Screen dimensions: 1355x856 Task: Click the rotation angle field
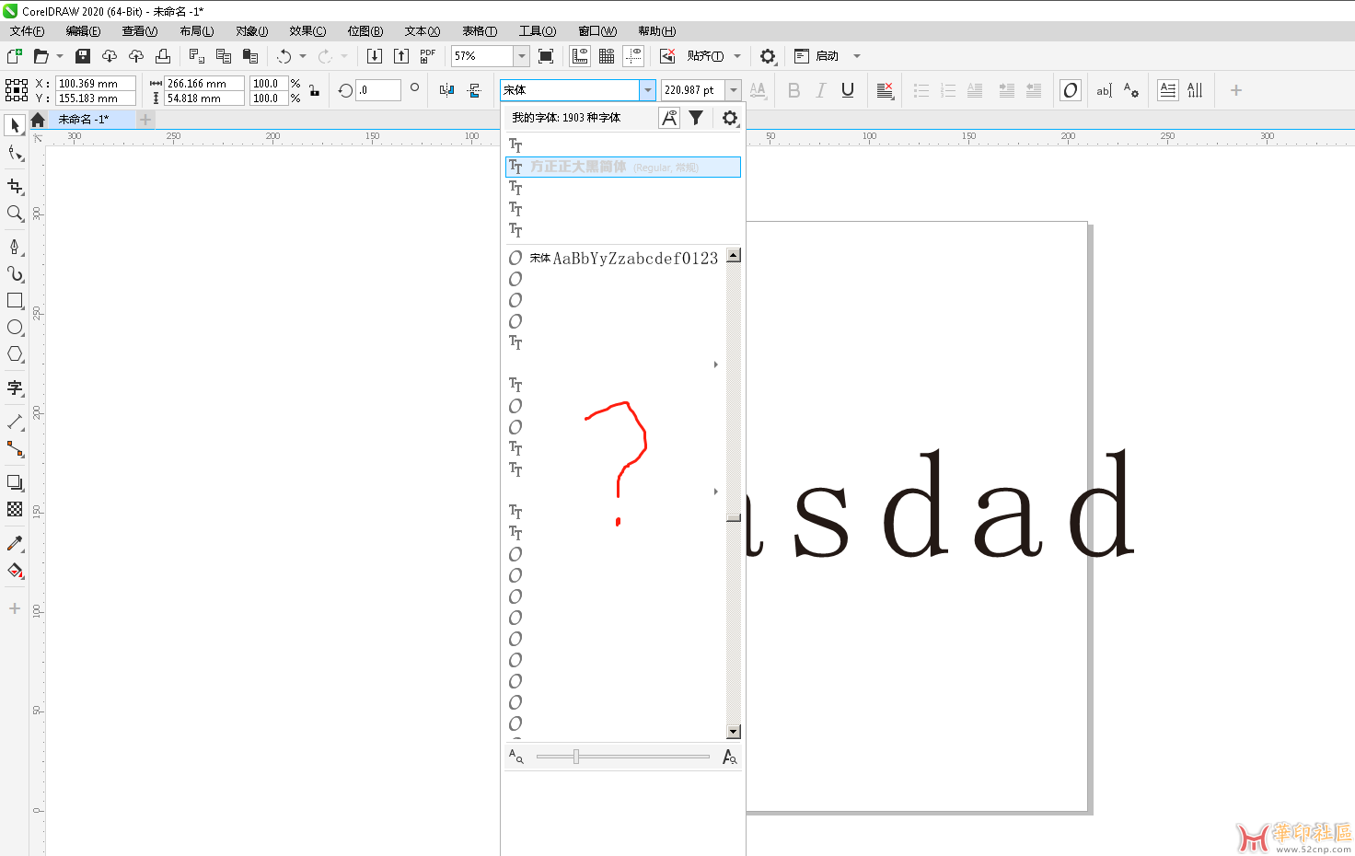(x=379, y=90)
